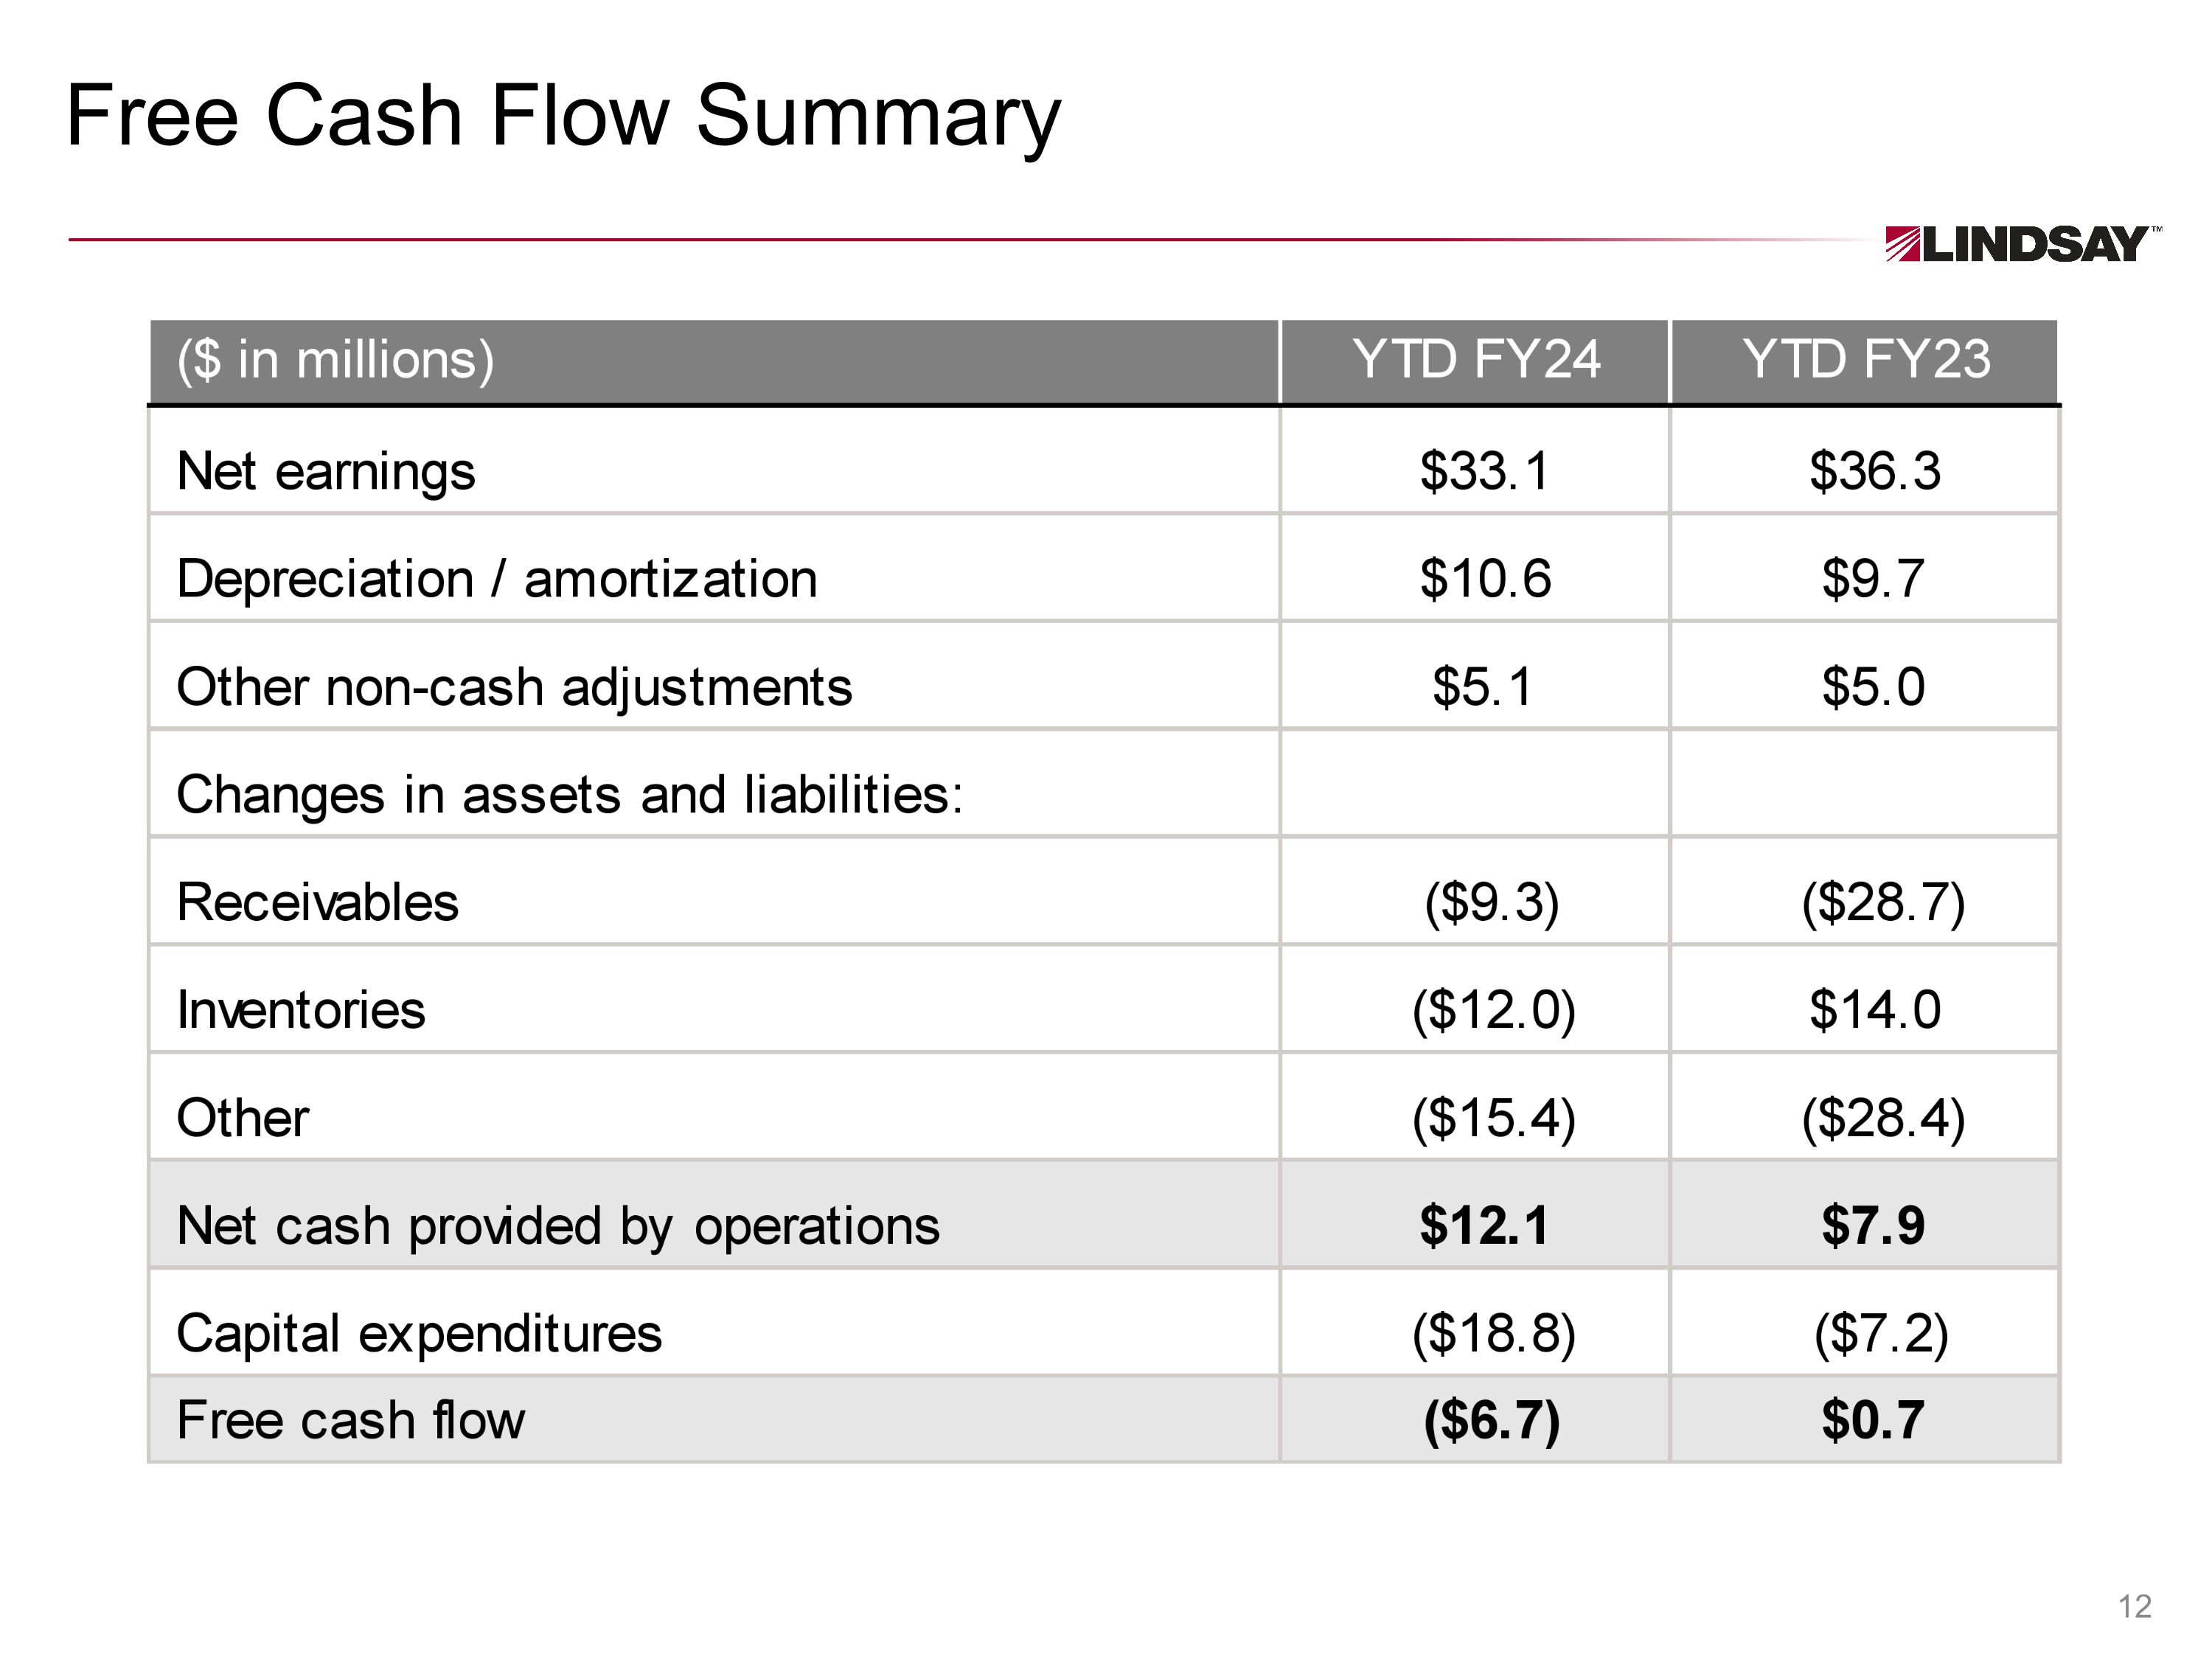Click the Free Cash Flow Summary title
The image size is (2212, 1659).
point(563,116)
